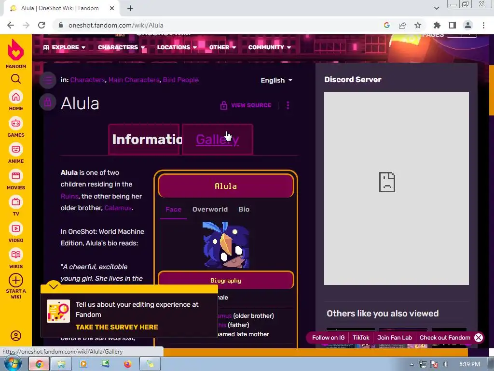Click the page vertical scrollbar thumb
Image resolution: width=494 pixels, height=371 pixels.
[491, 90]
